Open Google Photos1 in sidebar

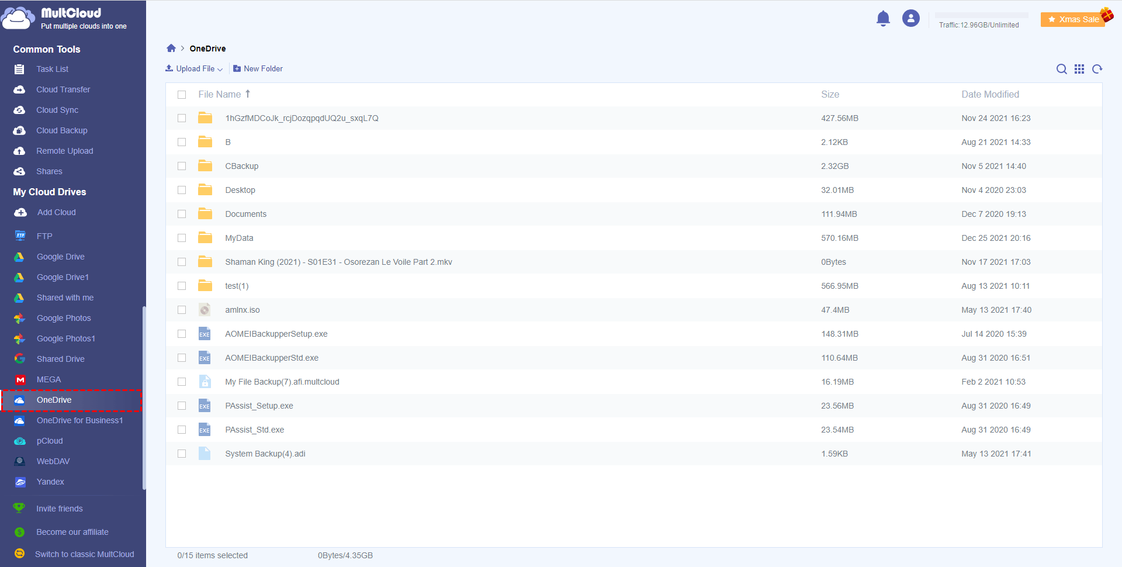pyautogui.click(x=66, y=338)
